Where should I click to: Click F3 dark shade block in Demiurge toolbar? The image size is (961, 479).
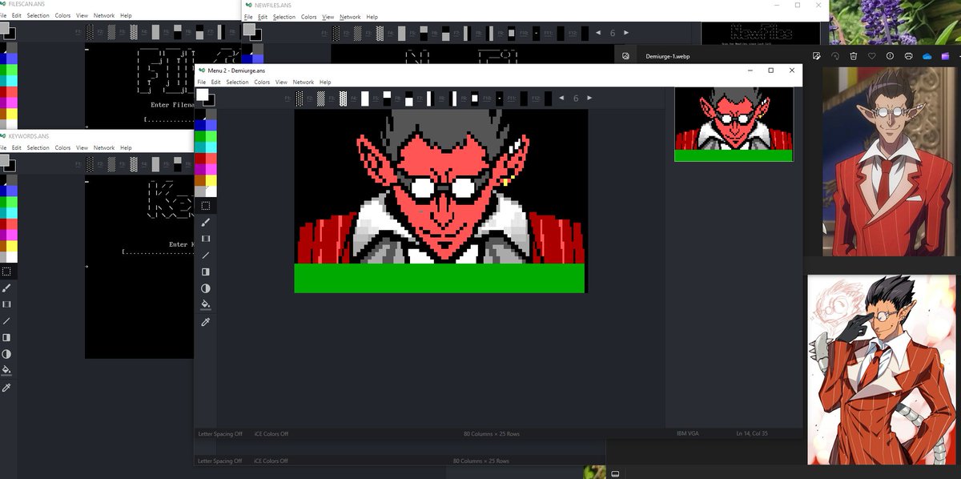(x=343, y=99)
